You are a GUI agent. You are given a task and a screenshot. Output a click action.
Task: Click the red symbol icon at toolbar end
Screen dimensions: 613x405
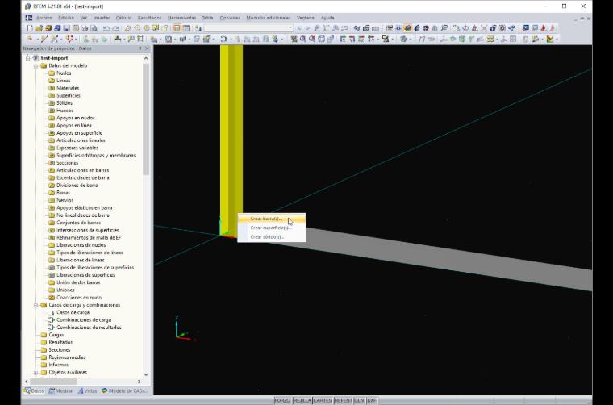[x=553, y=28]
